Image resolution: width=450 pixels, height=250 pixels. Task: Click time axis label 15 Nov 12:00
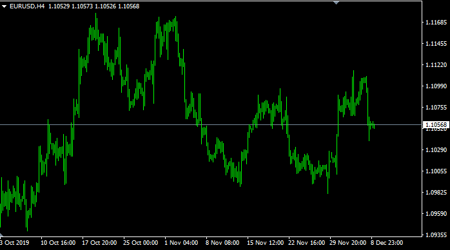[265, 243]
